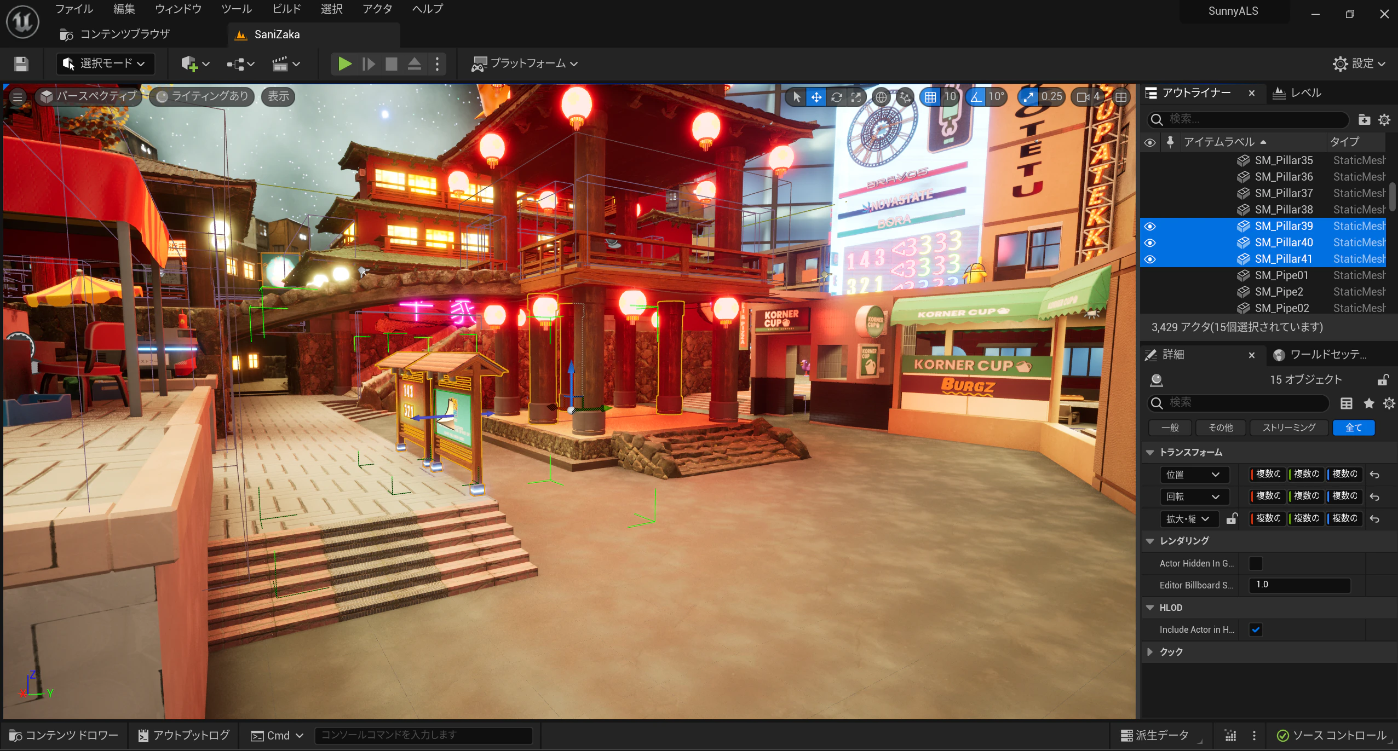Choose the translate (move) gizmo tool

pos(816,97)
